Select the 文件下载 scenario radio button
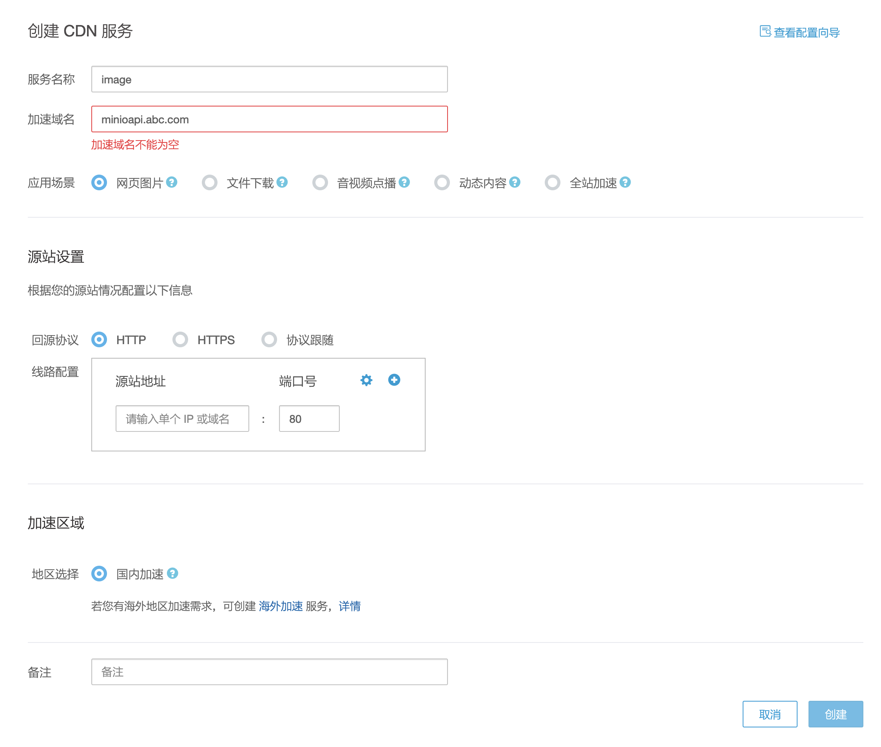 (209, 182)
